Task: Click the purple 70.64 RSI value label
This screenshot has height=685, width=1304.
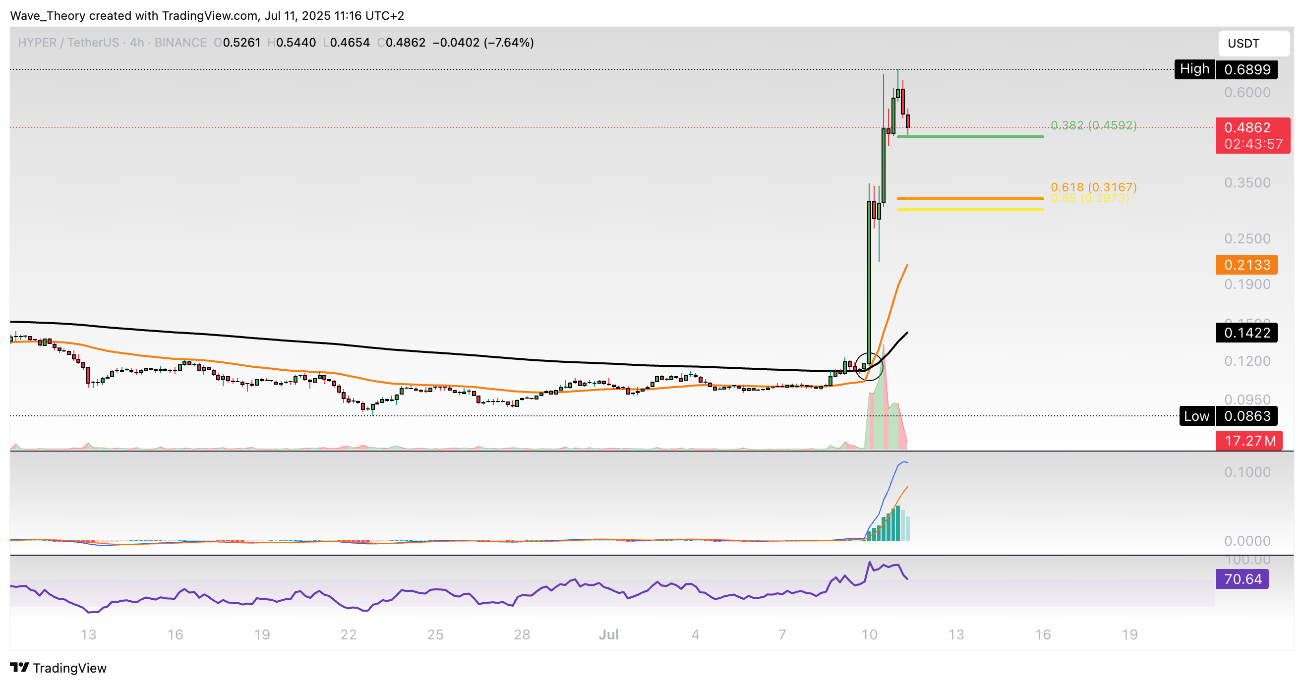Action: point(1242,579)
